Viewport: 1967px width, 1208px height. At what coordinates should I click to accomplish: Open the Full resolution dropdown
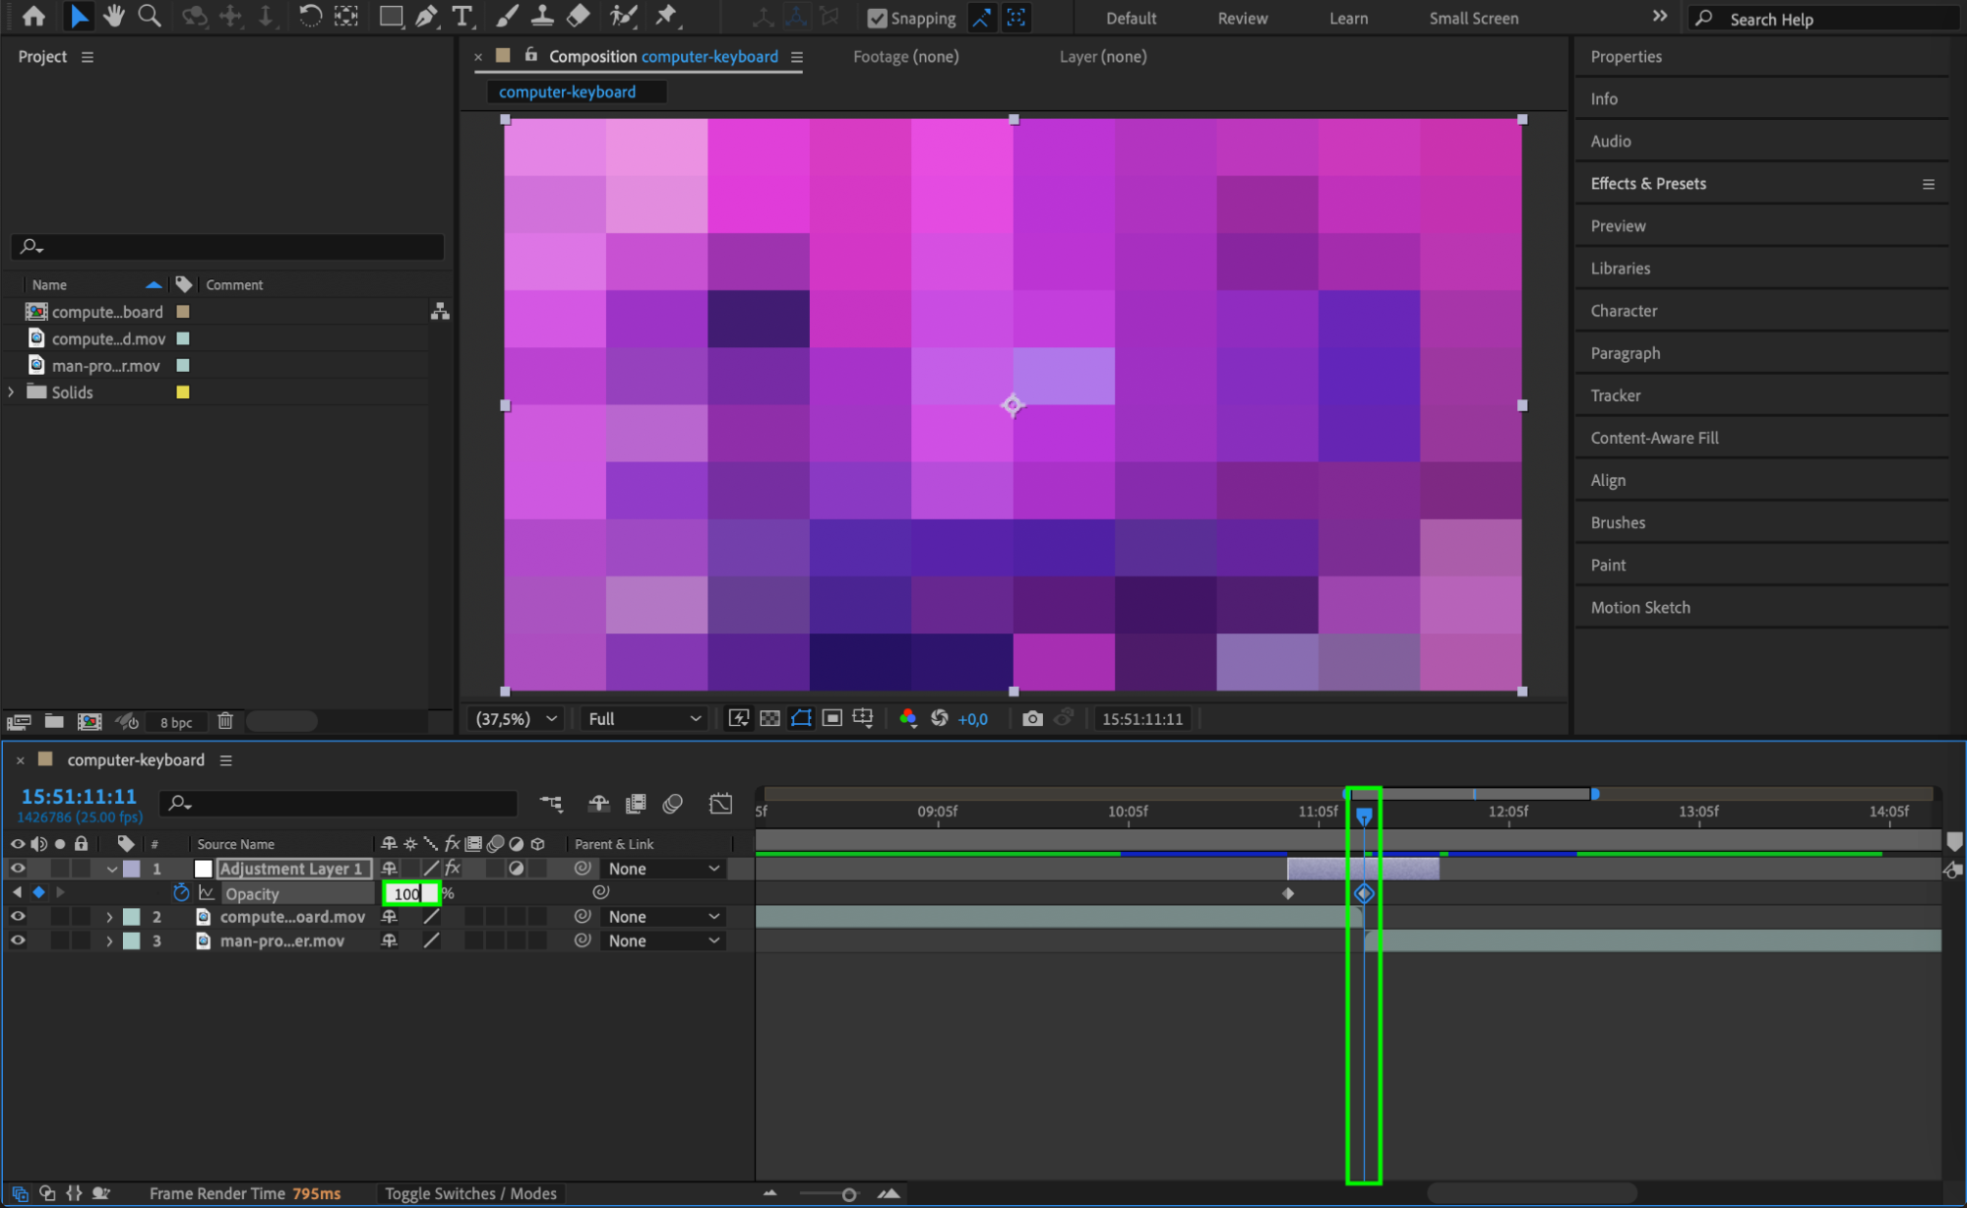pyautogui.click(x=645, y=719)
